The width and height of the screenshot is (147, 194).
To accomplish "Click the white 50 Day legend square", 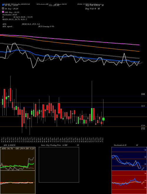I will coord(3,9).
